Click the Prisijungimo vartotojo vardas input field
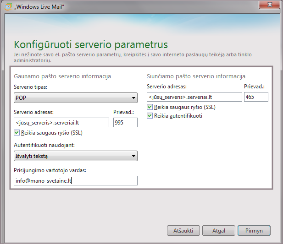Viewport: 283px width, 244px height. (x=76, y=181)
